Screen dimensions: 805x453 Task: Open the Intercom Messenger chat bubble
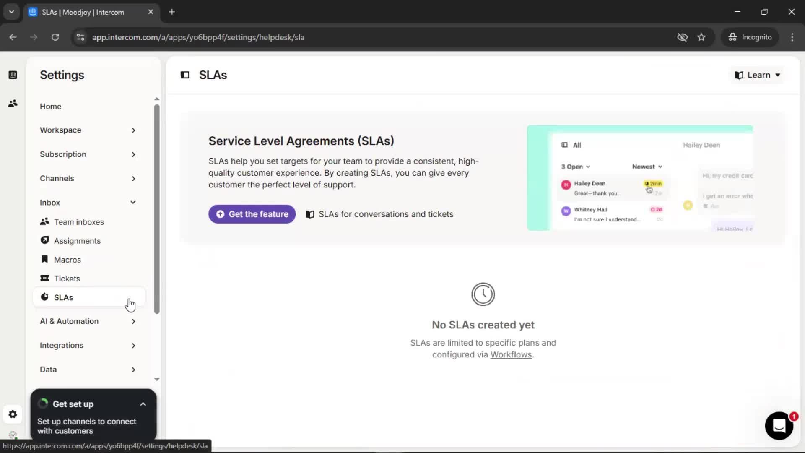[x=779, y=426]
